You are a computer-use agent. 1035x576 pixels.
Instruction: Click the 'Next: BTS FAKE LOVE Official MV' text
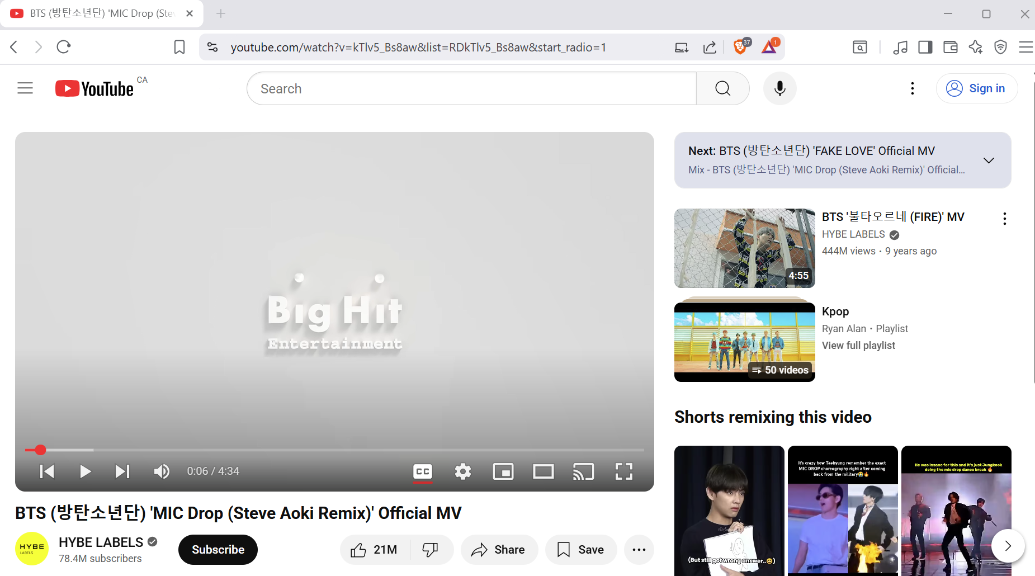811,151
